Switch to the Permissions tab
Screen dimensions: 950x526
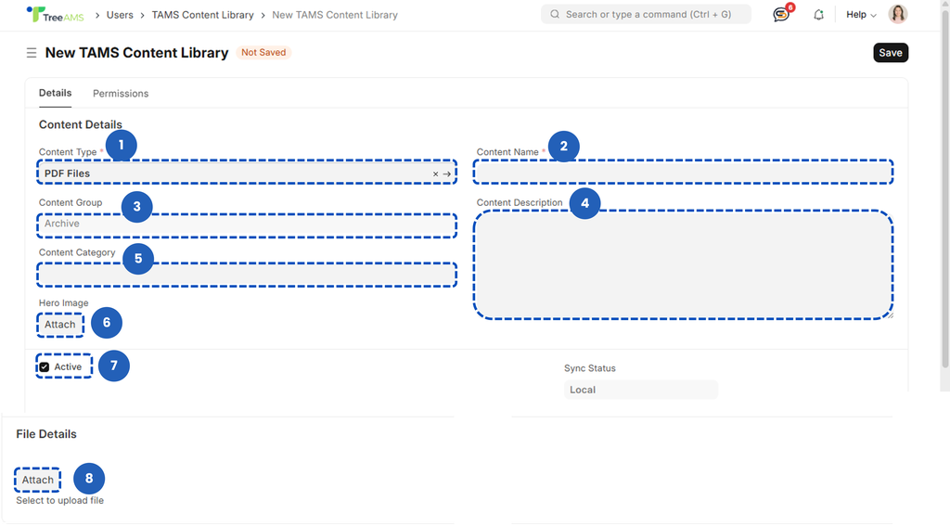[x=121, y=94]
